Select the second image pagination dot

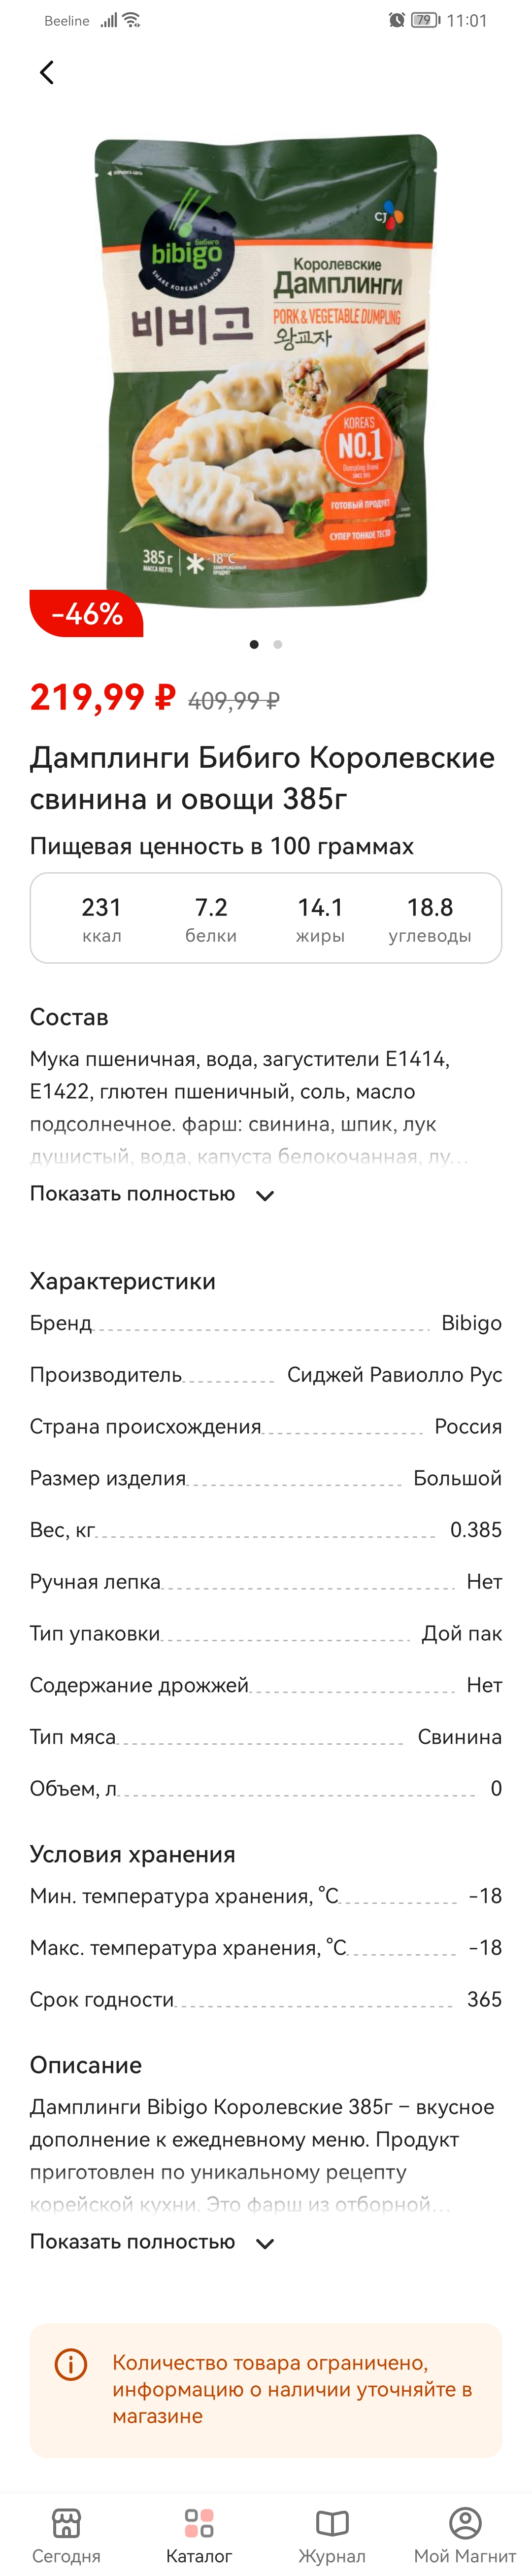[278, 644]
